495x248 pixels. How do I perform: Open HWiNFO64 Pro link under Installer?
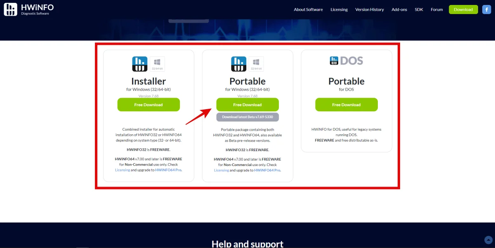168,170
